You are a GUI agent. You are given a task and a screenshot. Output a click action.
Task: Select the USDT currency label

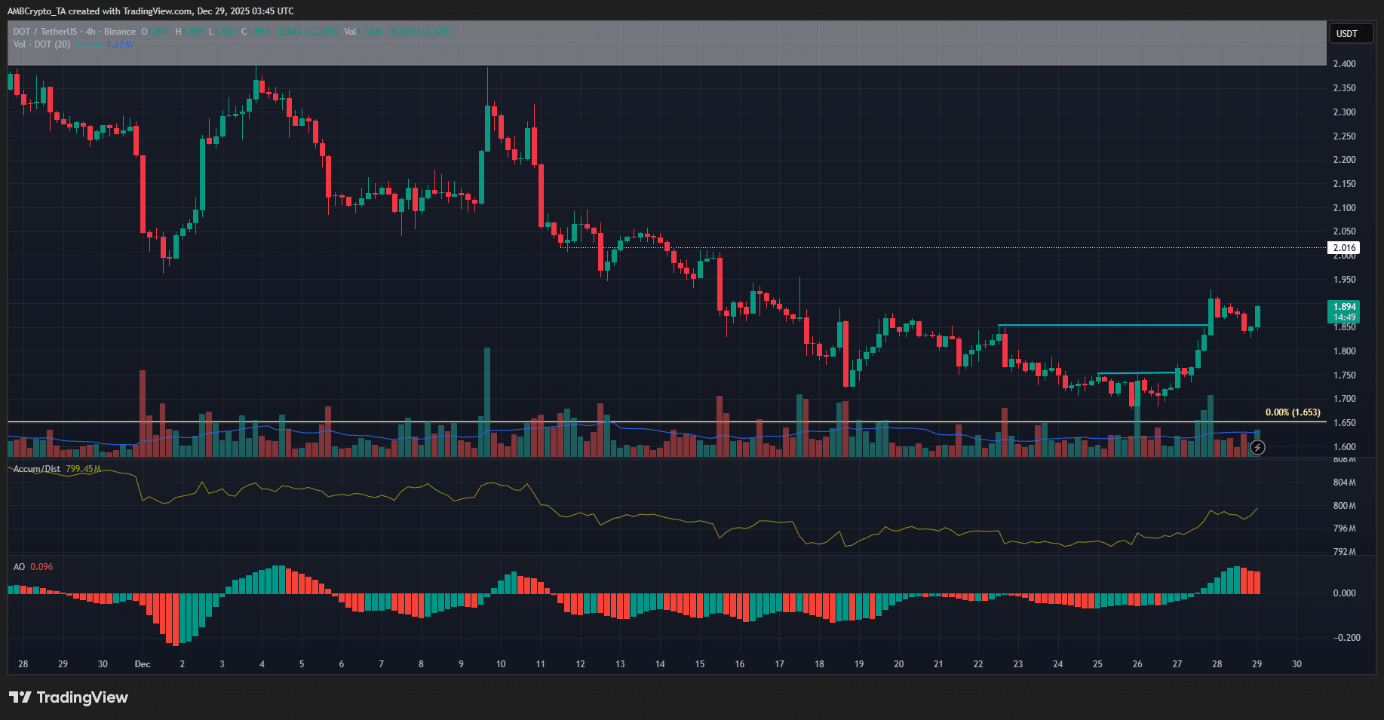[x=1346, y=33]
